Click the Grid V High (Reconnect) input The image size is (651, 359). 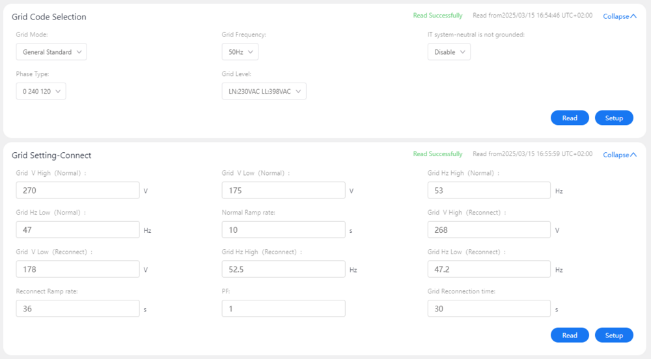(x=489, y=230)
